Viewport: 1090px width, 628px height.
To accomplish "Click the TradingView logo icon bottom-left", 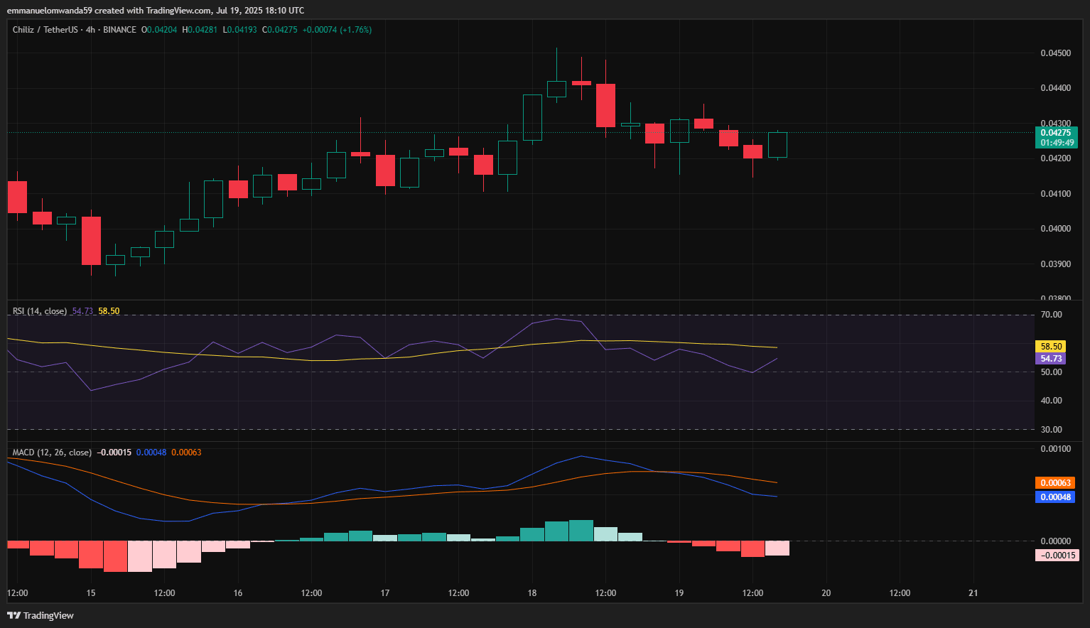I will (x=12, y=615).
